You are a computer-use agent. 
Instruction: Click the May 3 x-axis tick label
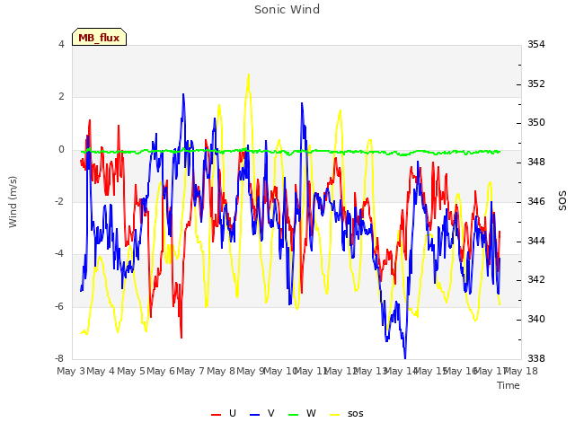tap(71, 371)
